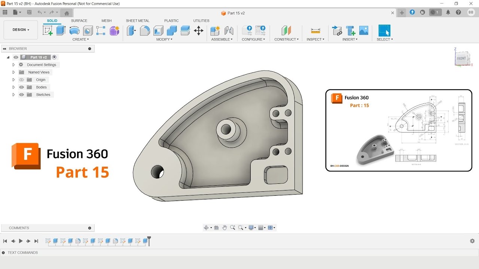Open the INSPECT dropdown menu
Viewport: 479px width, 269px height.
click(x=315, y=39)
